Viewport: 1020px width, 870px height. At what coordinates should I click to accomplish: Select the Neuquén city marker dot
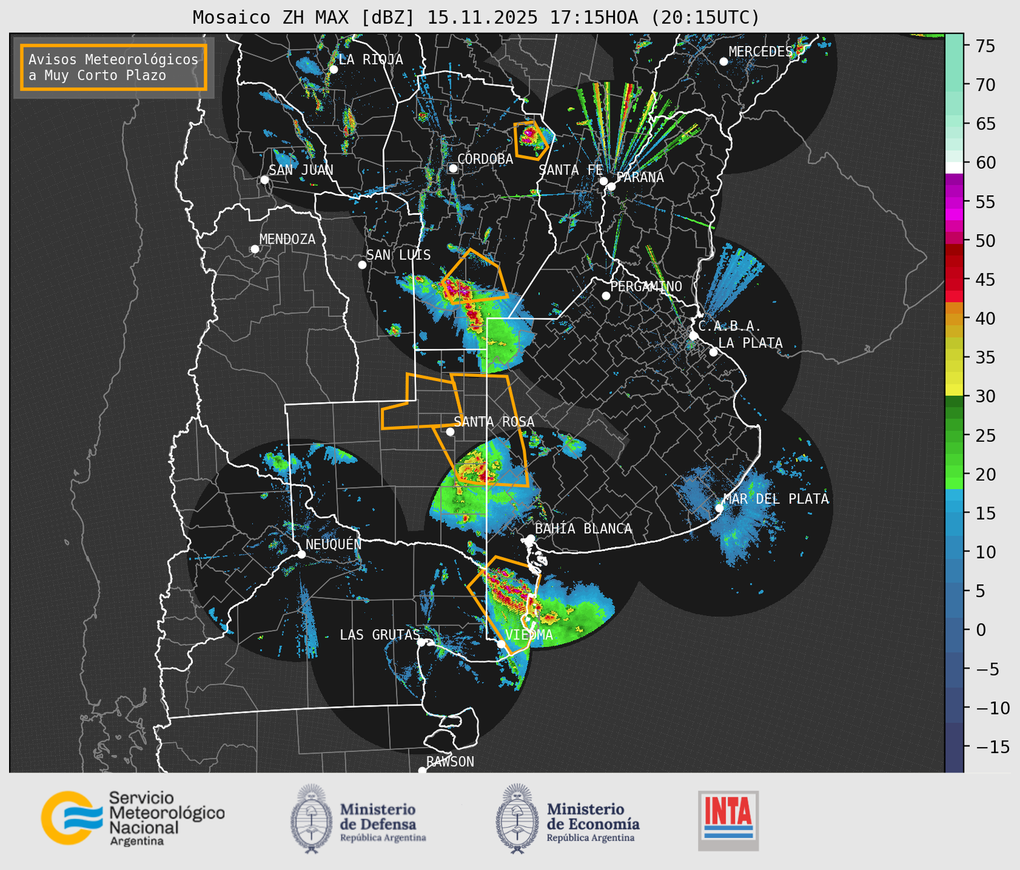[301, 554]
